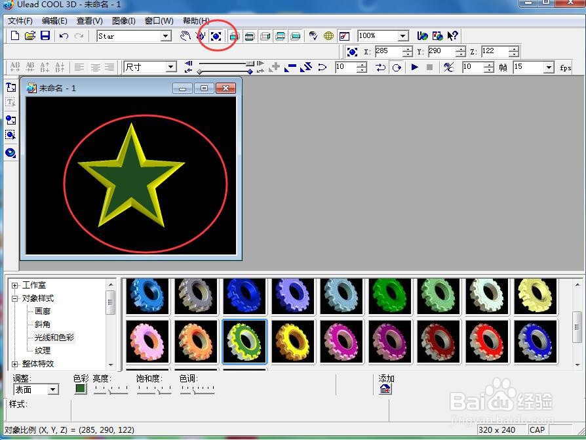
Task: Open the 帮助(H) menu
Action: 196,21
